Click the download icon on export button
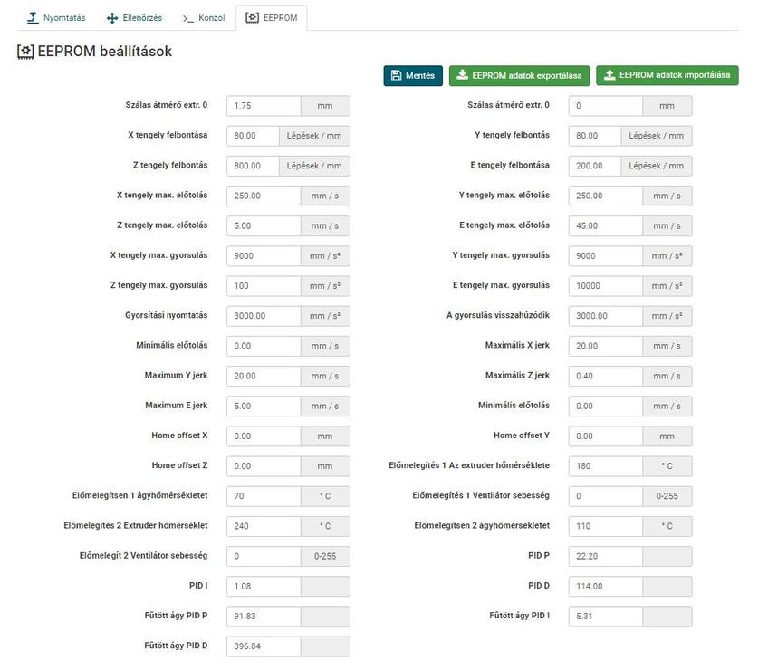This screenshot has height=670, width=768. 462,75
